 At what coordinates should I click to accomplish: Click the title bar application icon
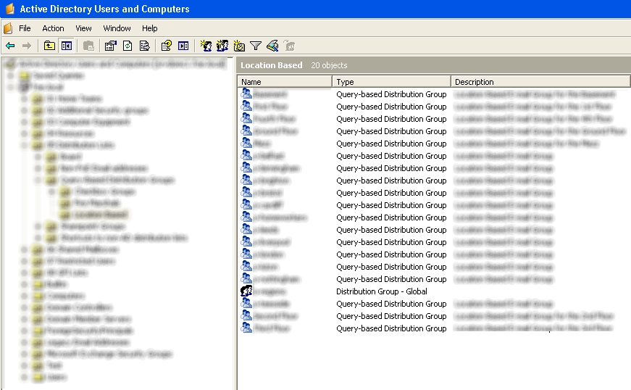point(9,9)
